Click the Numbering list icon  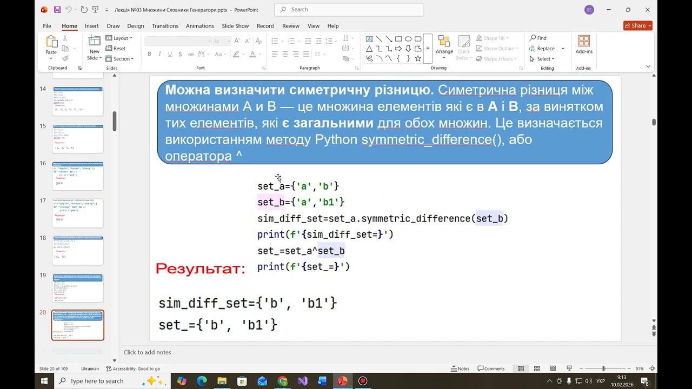tap(292, 41)
